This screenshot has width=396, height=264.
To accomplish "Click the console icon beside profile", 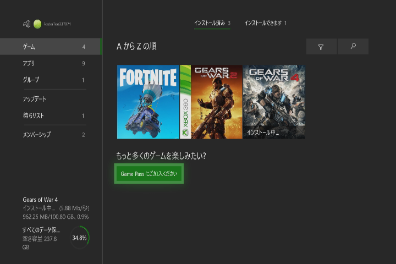I will (x=27, y=24).
